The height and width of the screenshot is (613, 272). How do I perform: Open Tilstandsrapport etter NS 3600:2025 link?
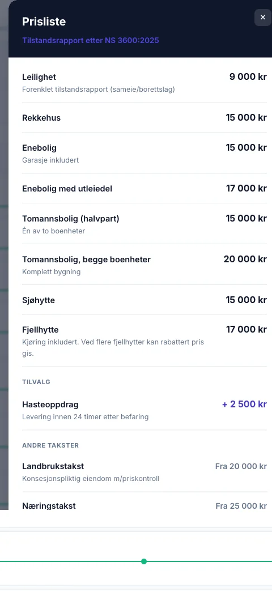point(90,40)
